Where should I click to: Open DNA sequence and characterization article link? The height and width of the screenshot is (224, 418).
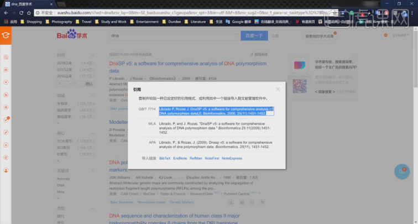(x=174, y=219)
